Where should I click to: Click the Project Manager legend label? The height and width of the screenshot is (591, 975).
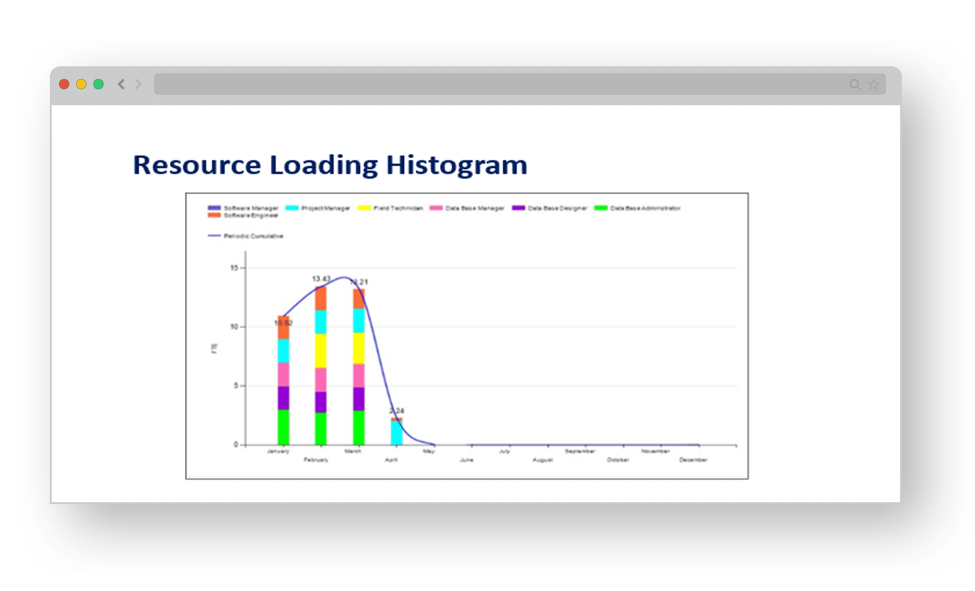[326, 208]
